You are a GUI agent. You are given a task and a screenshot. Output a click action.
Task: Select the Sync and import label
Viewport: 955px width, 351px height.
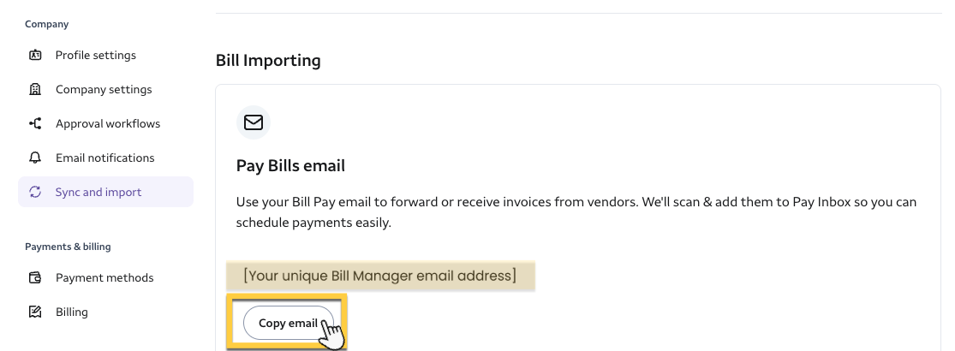tap(98, 193)
